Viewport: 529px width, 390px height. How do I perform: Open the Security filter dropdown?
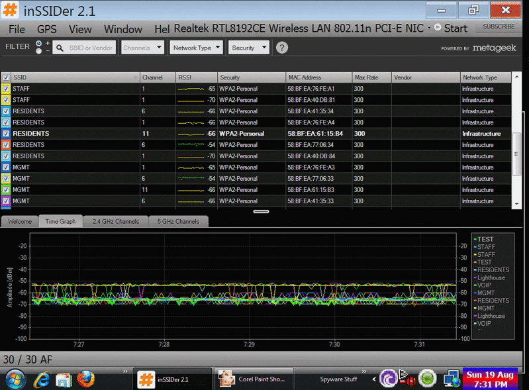(249, 48)
